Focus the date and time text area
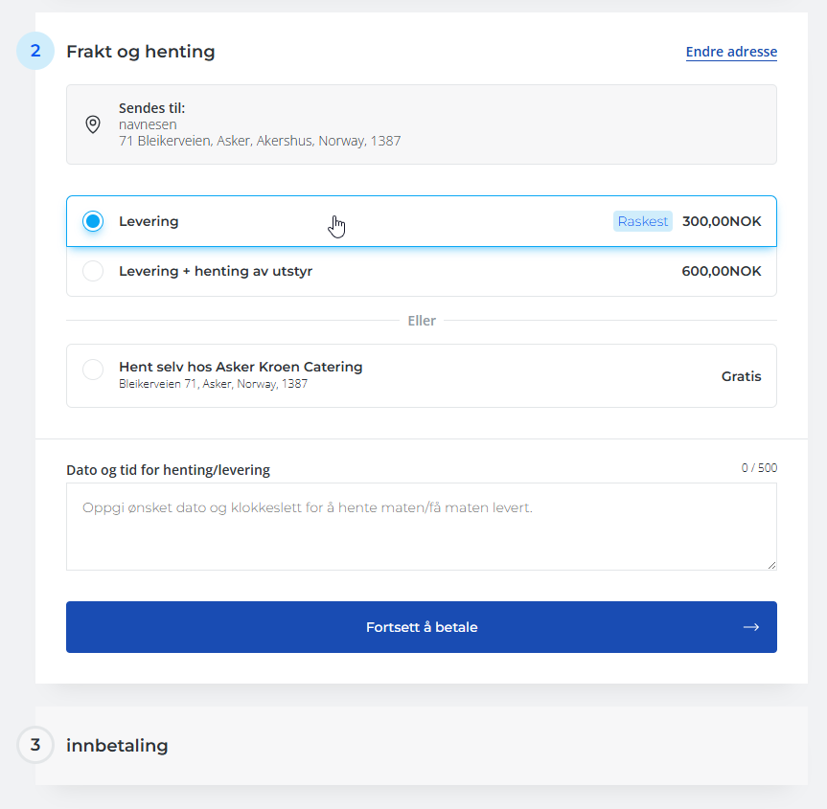Viewport: 827px width, 809px height. point(421,526)
